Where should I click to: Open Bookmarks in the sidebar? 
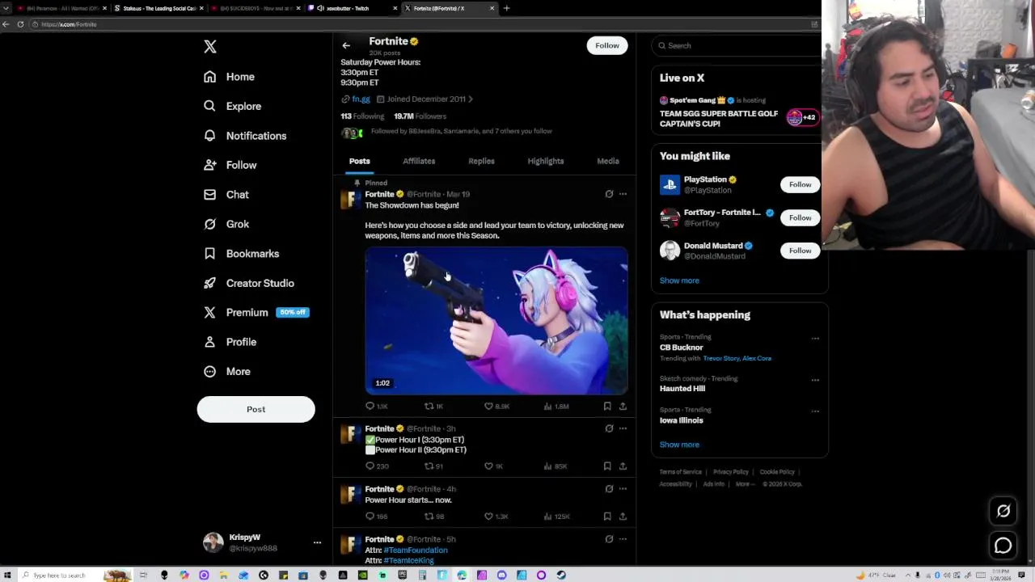241,254
